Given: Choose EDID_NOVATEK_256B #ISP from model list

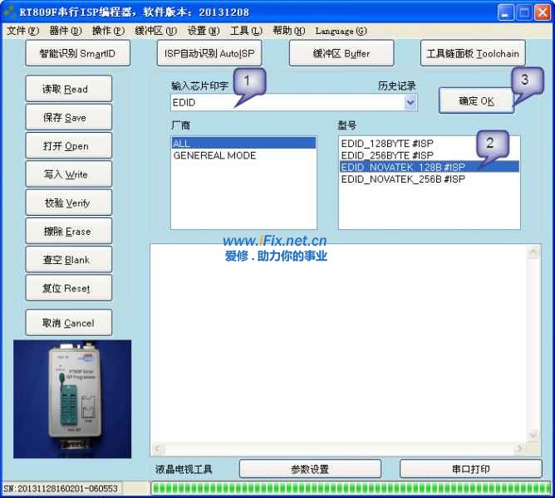Looking at the screenshot, I should point(402,178).
